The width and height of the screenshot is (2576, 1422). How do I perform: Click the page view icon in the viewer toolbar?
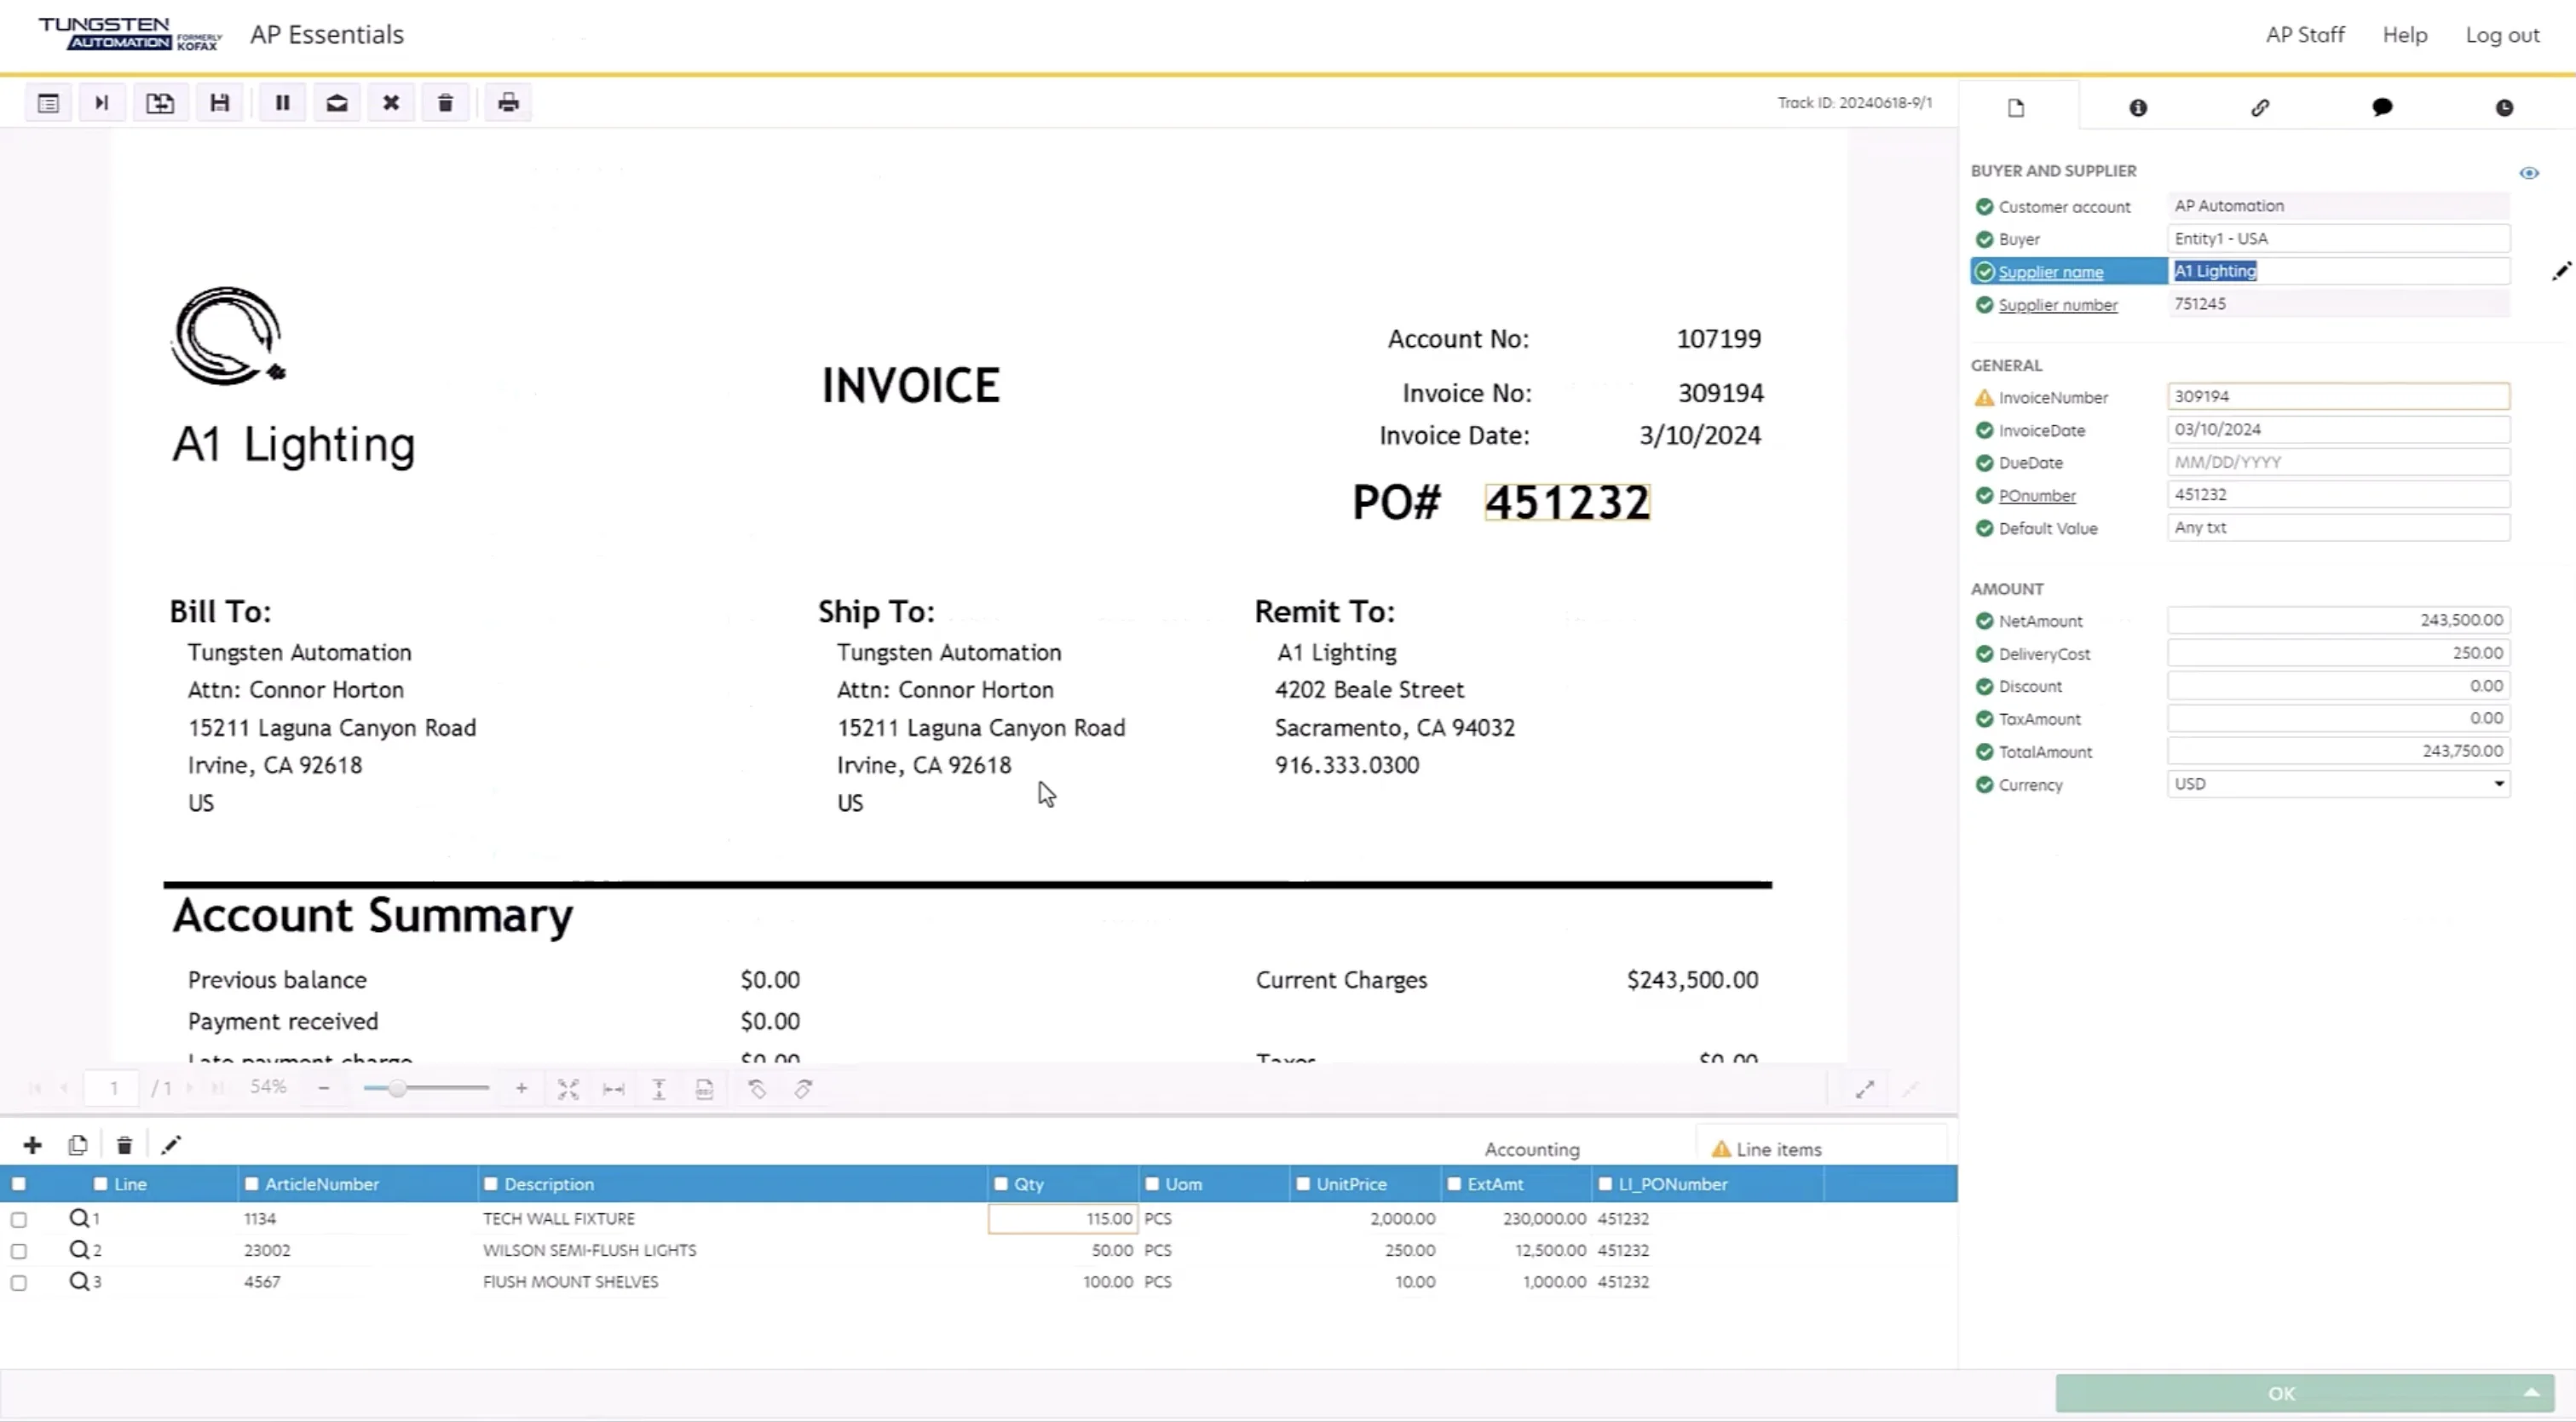pos(704,1089)
